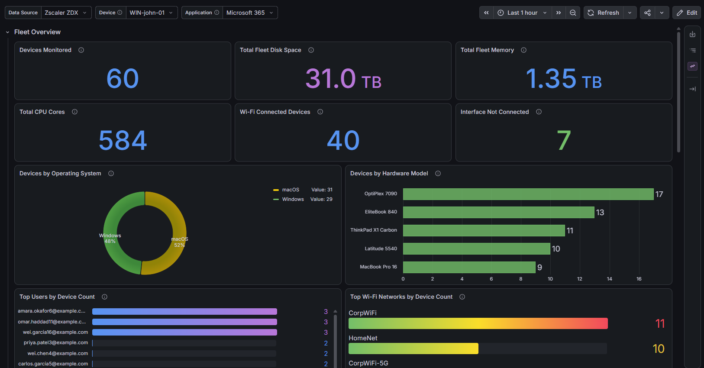Click the highlighted swap icon in the right sidebar
704x368 pixels.
click(x=692, y=66)
